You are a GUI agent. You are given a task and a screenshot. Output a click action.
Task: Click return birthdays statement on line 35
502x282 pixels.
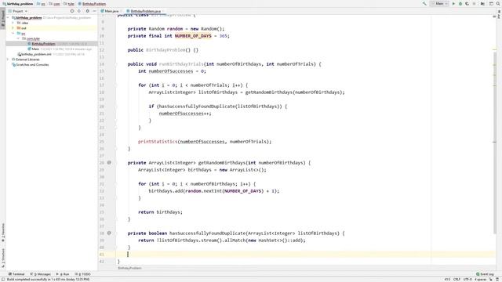(x=160, y=212)
